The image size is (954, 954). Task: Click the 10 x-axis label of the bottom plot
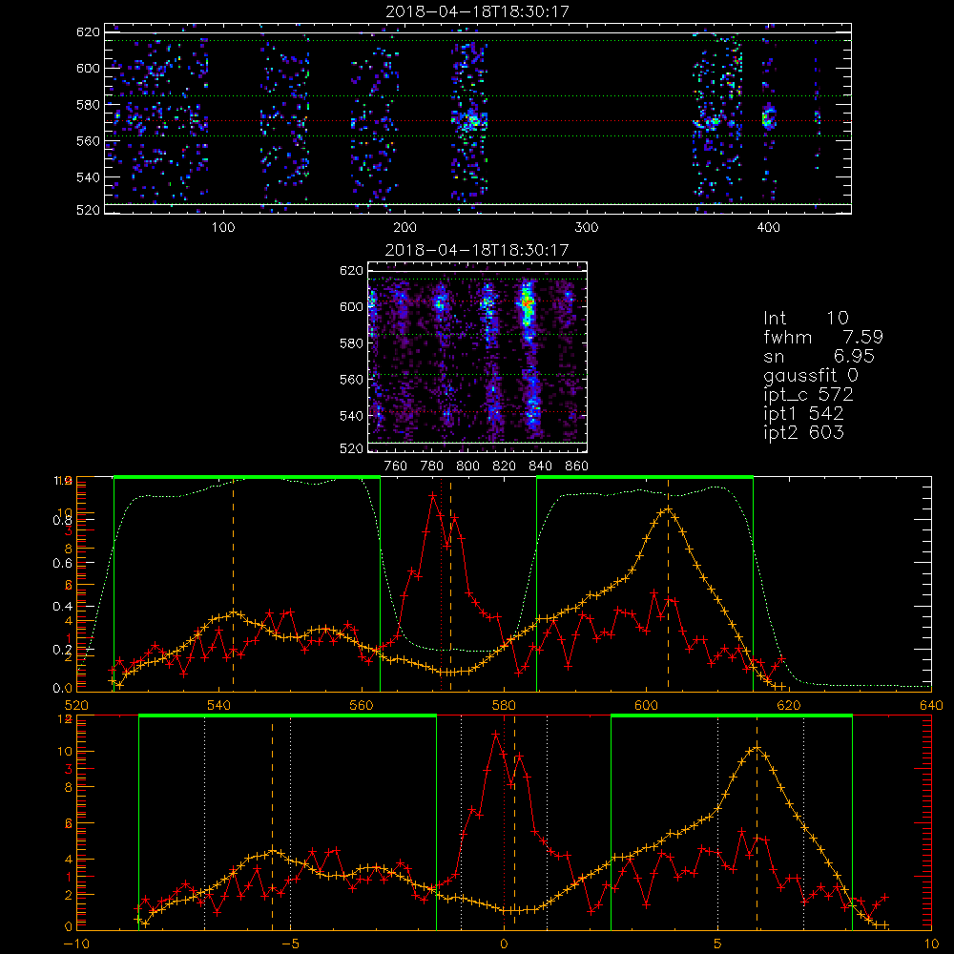pos(931,944)
